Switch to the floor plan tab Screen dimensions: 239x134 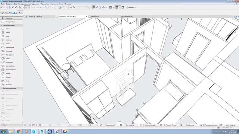[39, 16]
